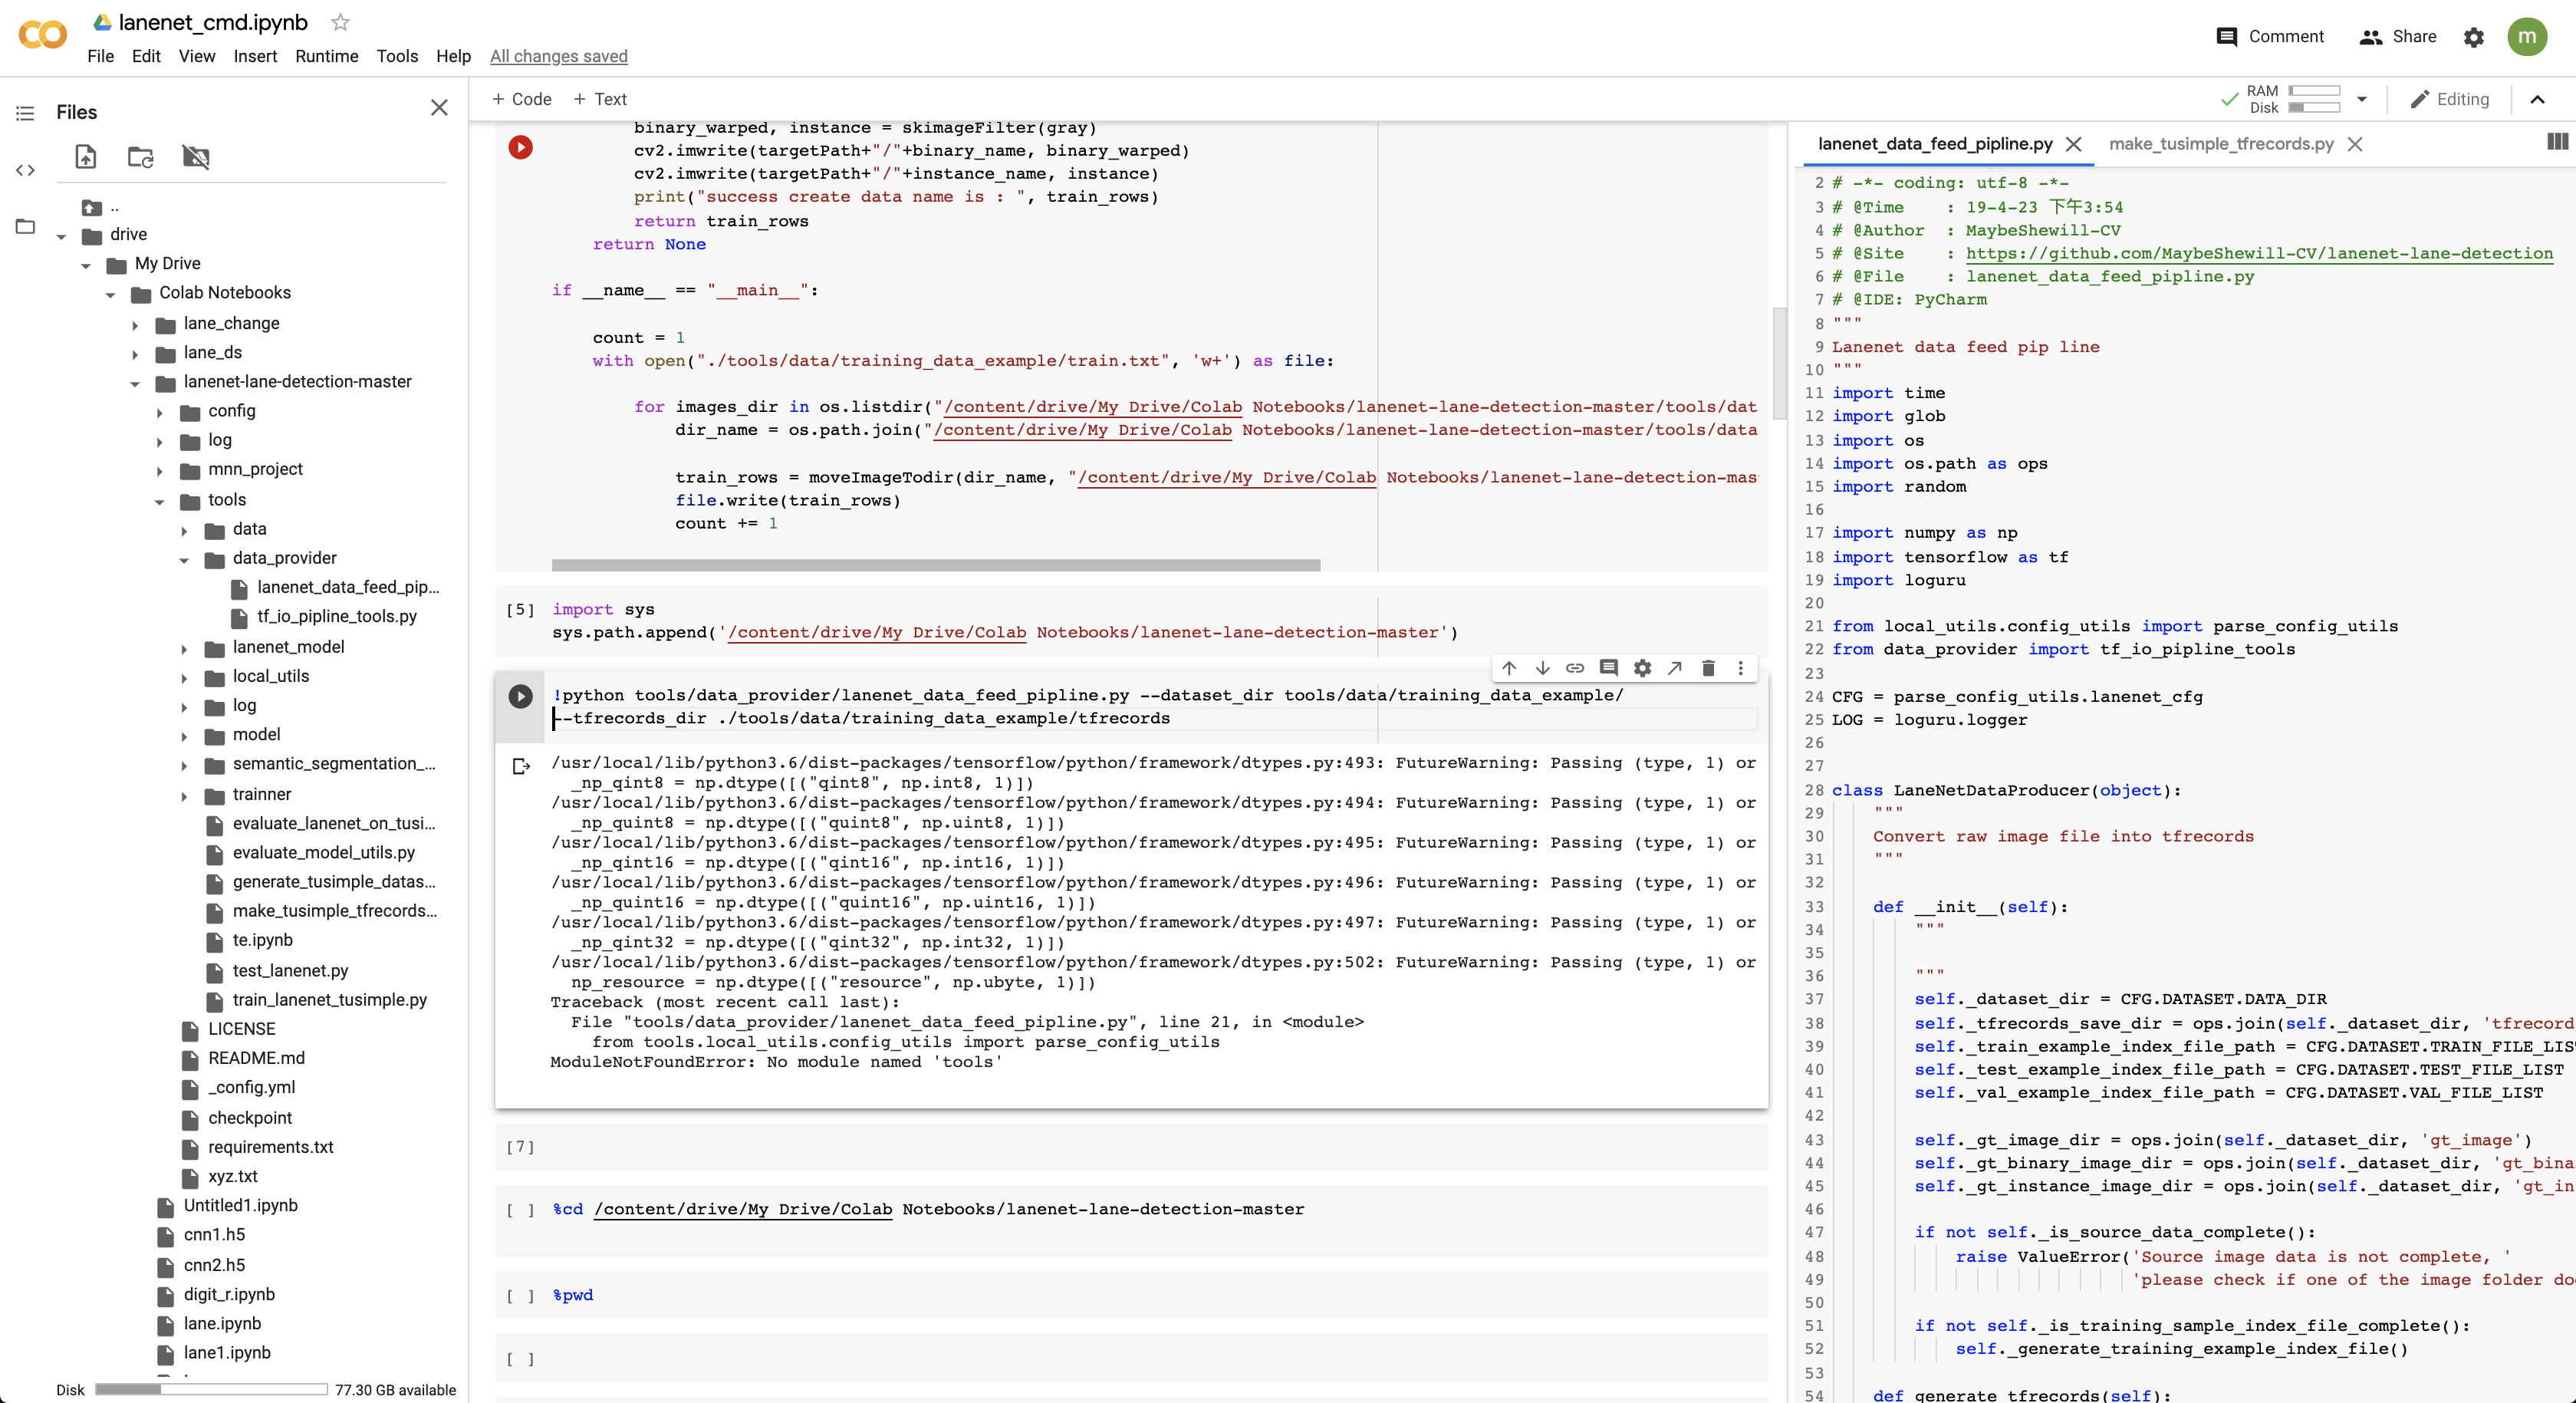Run the !python data feed pipeline cell
2576x1403 pixels.
(x=519, y=697)
